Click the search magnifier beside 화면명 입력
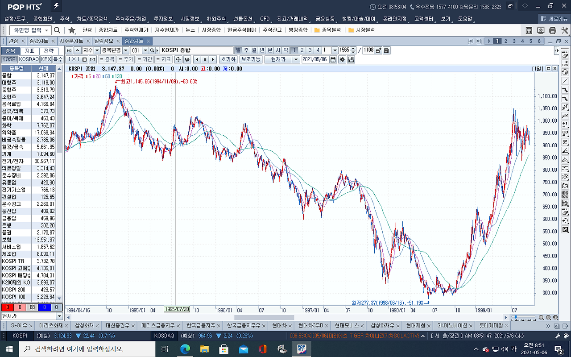 57,30
